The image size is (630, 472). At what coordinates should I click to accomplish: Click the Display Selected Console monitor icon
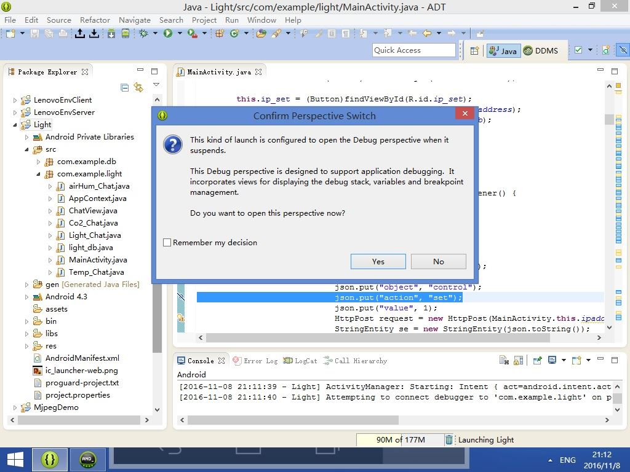552,360
